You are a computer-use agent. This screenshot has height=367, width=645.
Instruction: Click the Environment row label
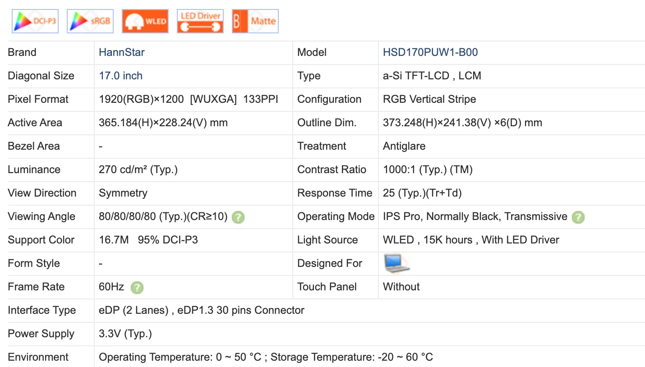(38, 357)
